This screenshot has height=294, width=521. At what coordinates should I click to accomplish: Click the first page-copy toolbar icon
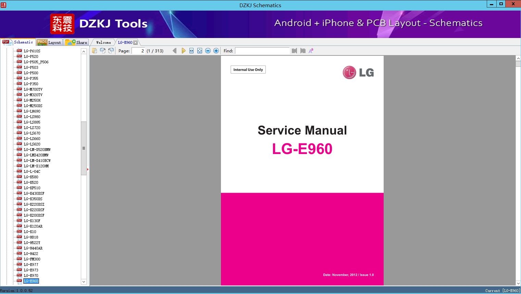point(94,50)
